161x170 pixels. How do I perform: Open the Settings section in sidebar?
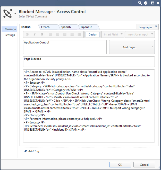click(x=10, y=35)
